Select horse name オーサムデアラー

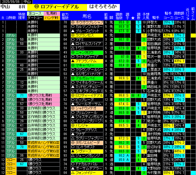click(x=87, y=168)
